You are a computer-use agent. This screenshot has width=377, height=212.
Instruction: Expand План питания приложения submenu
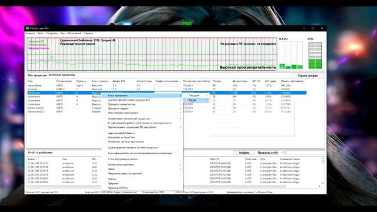(143, 113)
